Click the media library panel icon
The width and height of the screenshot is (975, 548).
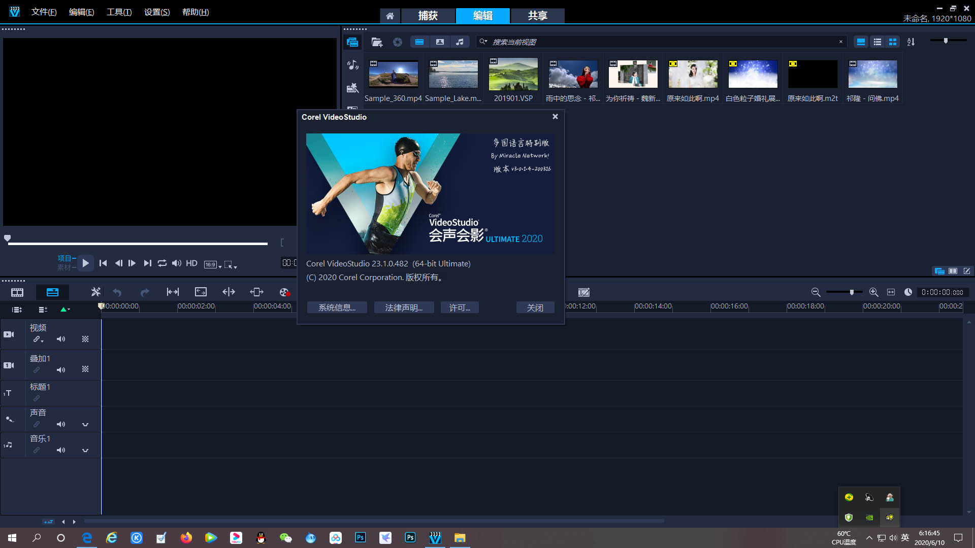(x=352, y=42)
